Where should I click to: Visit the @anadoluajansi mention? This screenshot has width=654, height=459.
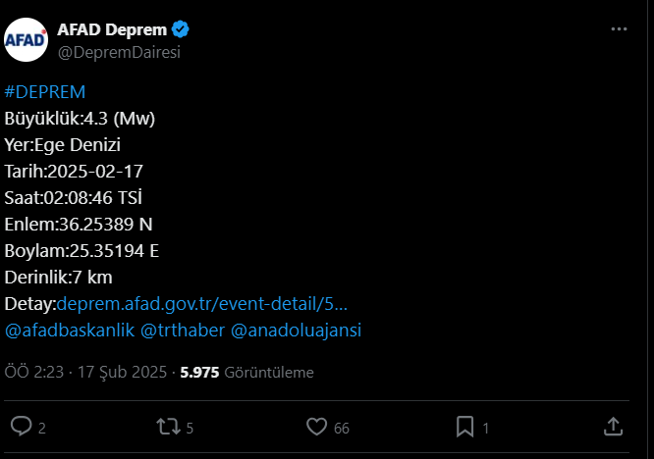[x=296, y=331]
